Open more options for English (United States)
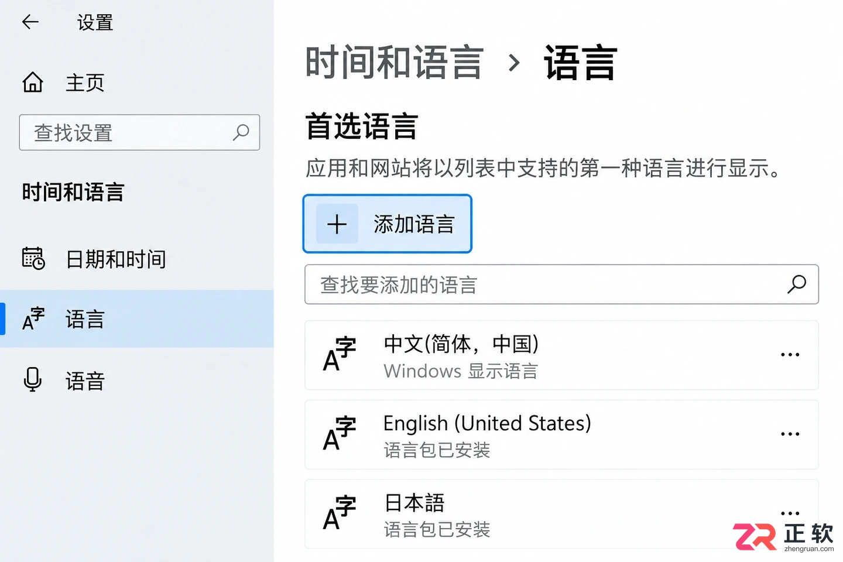 click(x=790, y=434)
